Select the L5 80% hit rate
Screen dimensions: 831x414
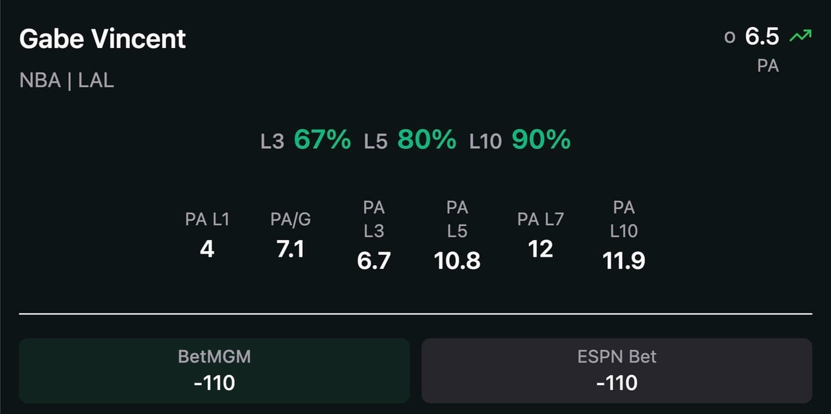click(410, 140)
